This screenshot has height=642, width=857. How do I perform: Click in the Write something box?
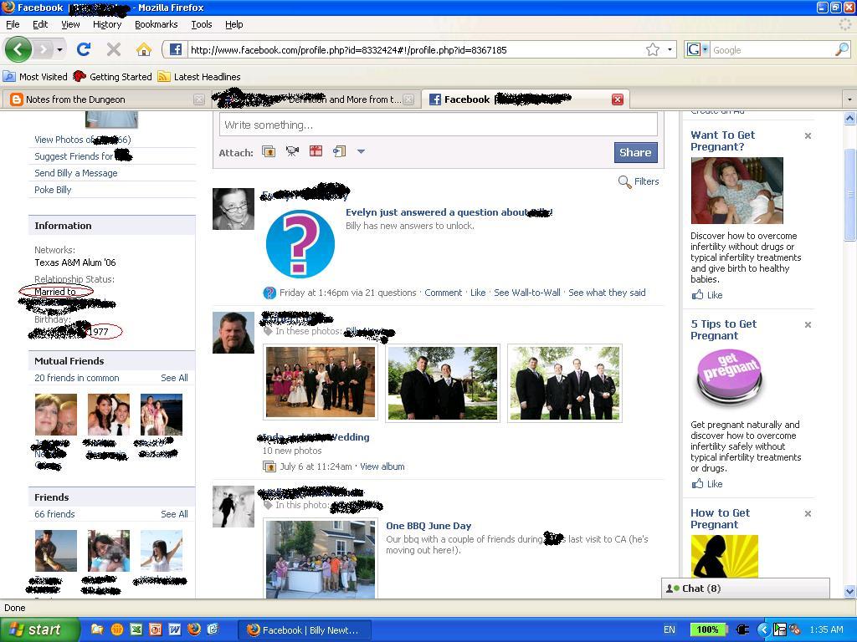pyautogui.click(x=439, y=125)
